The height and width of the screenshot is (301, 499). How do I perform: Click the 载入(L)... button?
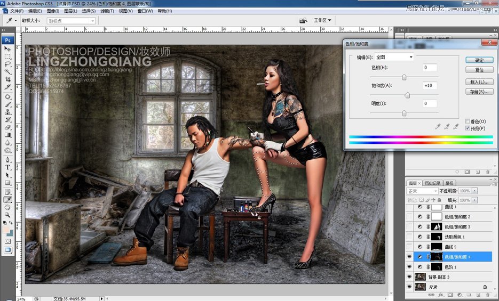pos(479,82)
